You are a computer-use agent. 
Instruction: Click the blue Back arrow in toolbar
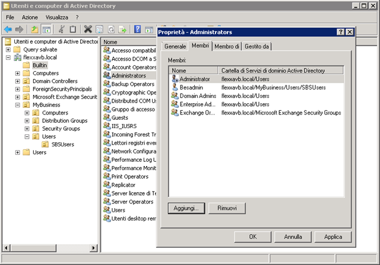pos(8,30)
